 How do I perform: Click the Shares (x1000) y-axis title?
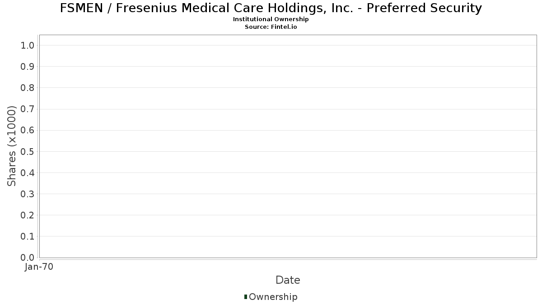point(12,146)
